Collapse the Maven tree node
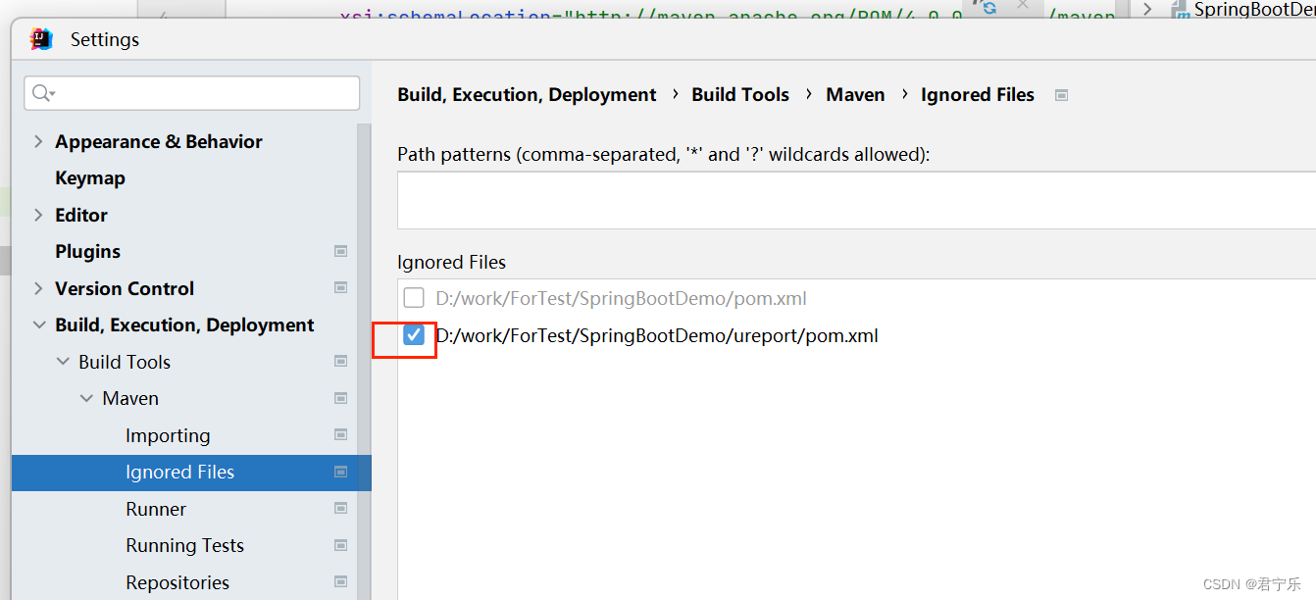The width and height of the screenshot is (1316, 600). pos(86,398)
